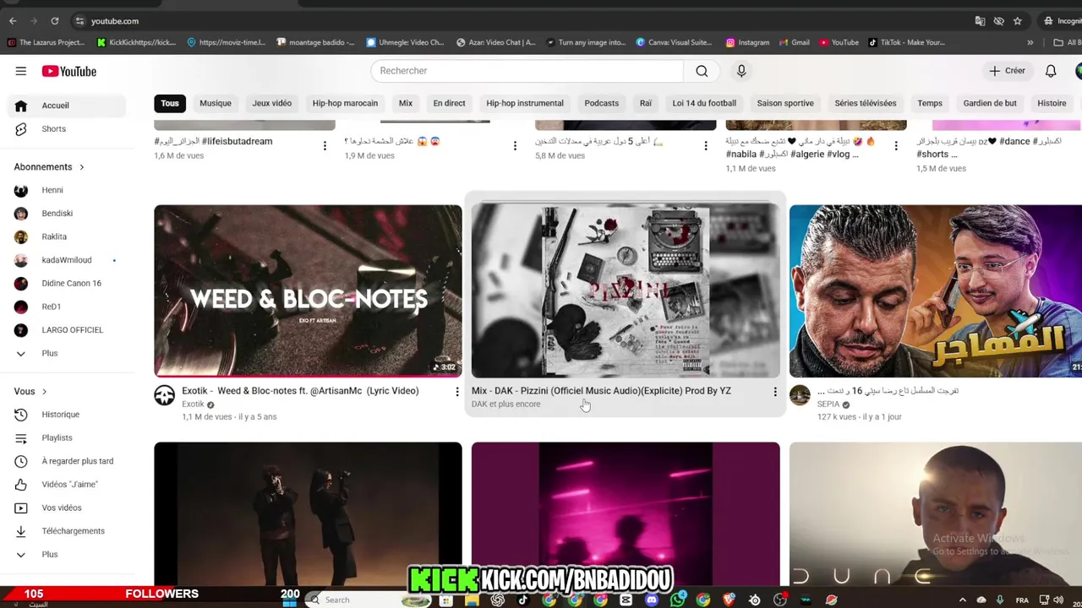This screenshot has height=608, width=1082.
Task: Select the Séries télévisées chip
Action: [x=866, y=103]
